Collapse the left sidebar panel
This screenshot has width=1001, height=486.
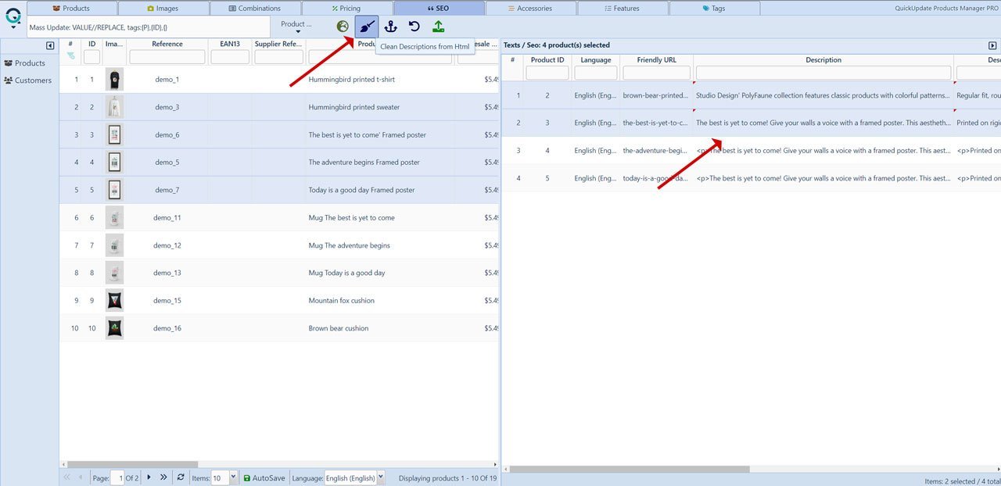pos(50,46)
